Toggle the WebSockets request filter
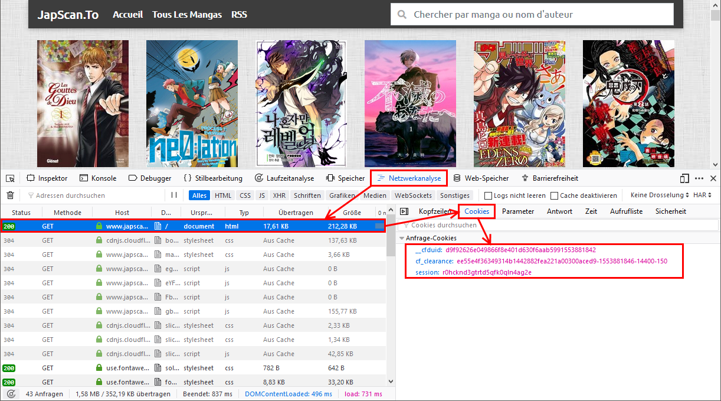 point(414,195)
